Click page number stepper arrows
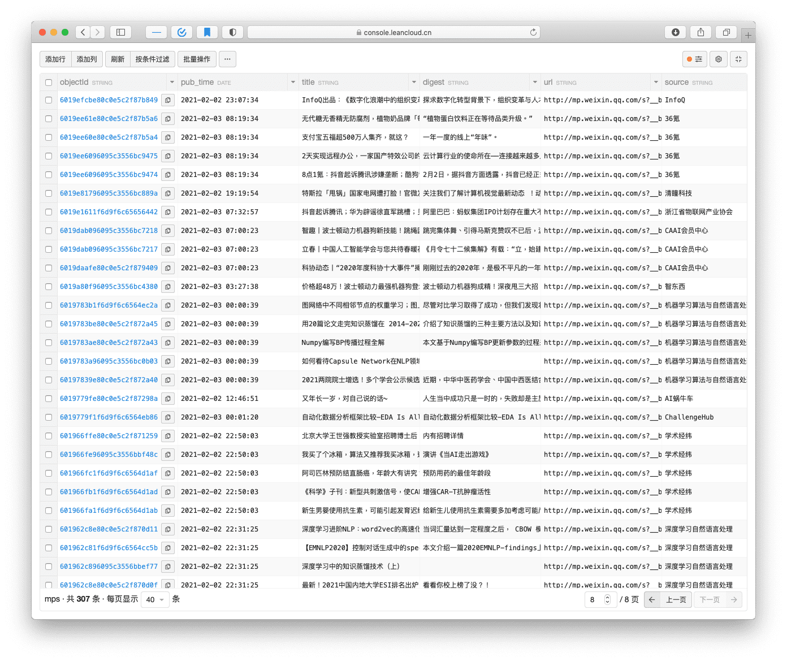This screenshot has height=661, width=787. click(x=608, y=599)
